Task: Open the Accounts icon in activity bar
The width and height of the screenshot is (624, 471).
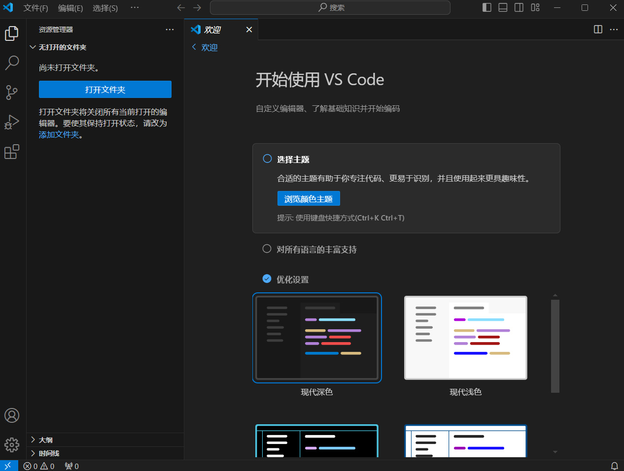Action: pos(12,415)
